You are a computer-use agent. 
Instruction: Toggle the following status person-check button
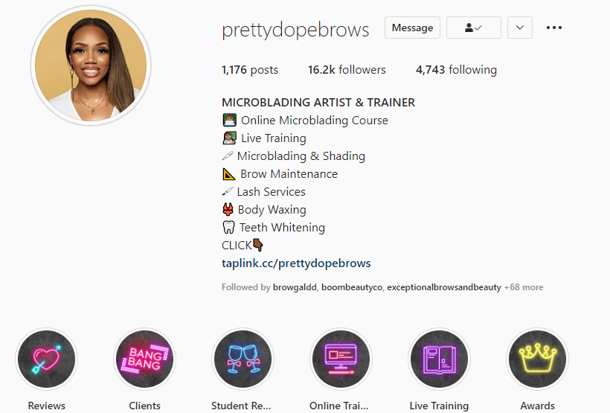(473, 28)
